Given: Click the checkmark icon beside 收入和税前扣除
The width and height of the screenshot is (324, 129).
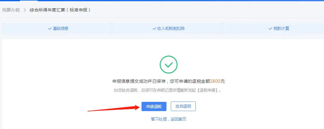Looking at the screenshot, I should click(x=154, y=29).
